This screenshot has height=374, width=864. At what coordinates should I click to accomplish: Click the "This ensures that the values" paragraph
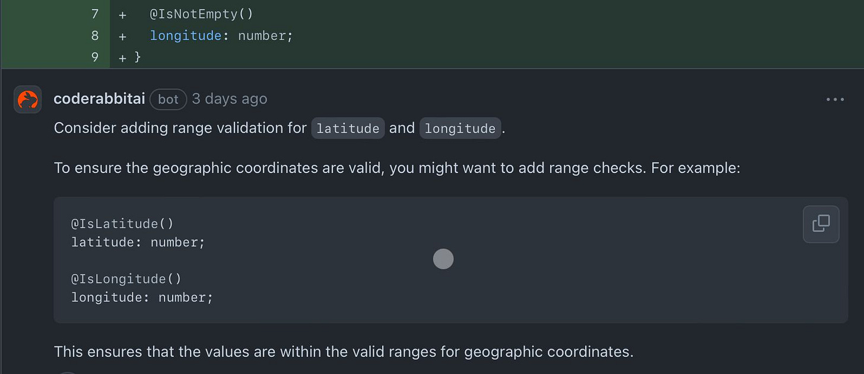point(344,351)
